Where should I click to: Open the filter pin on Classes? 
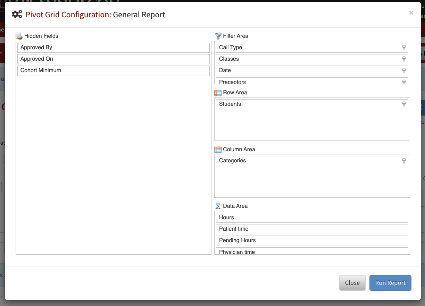click(x=404, y=59)
